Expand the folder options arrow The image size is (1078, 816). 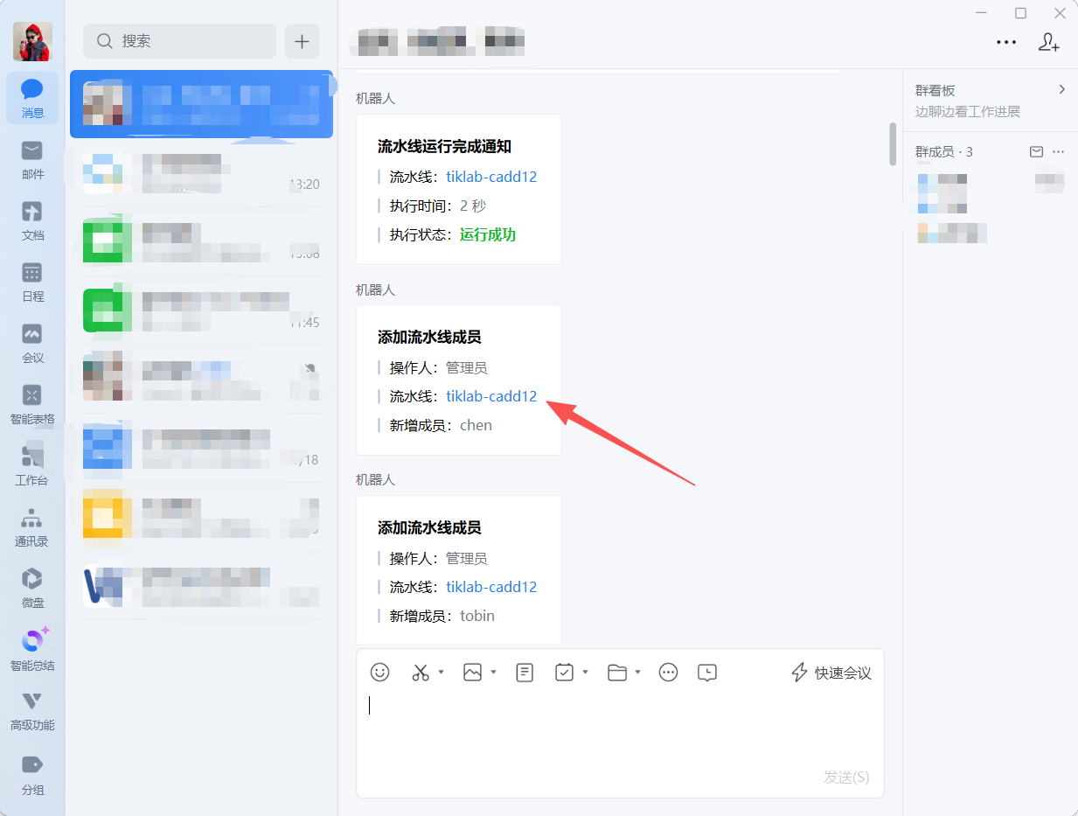tap(637, 672)
